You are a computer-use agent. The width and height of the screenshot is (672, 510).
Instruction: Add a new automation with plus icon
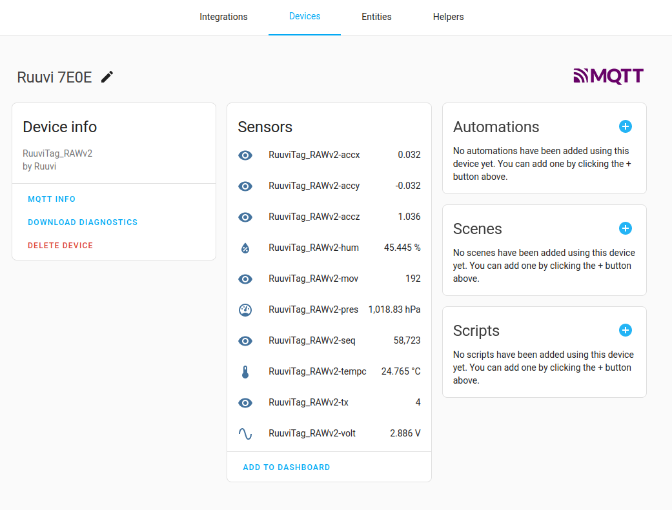pyautogui.click(x=626, y=126)
